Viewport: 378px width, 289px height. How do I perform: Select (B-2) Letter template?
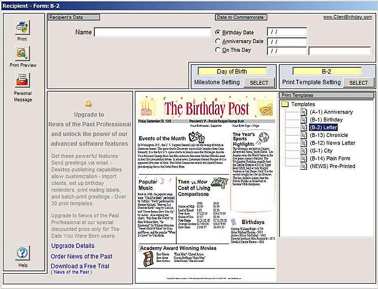click(323, 127)
